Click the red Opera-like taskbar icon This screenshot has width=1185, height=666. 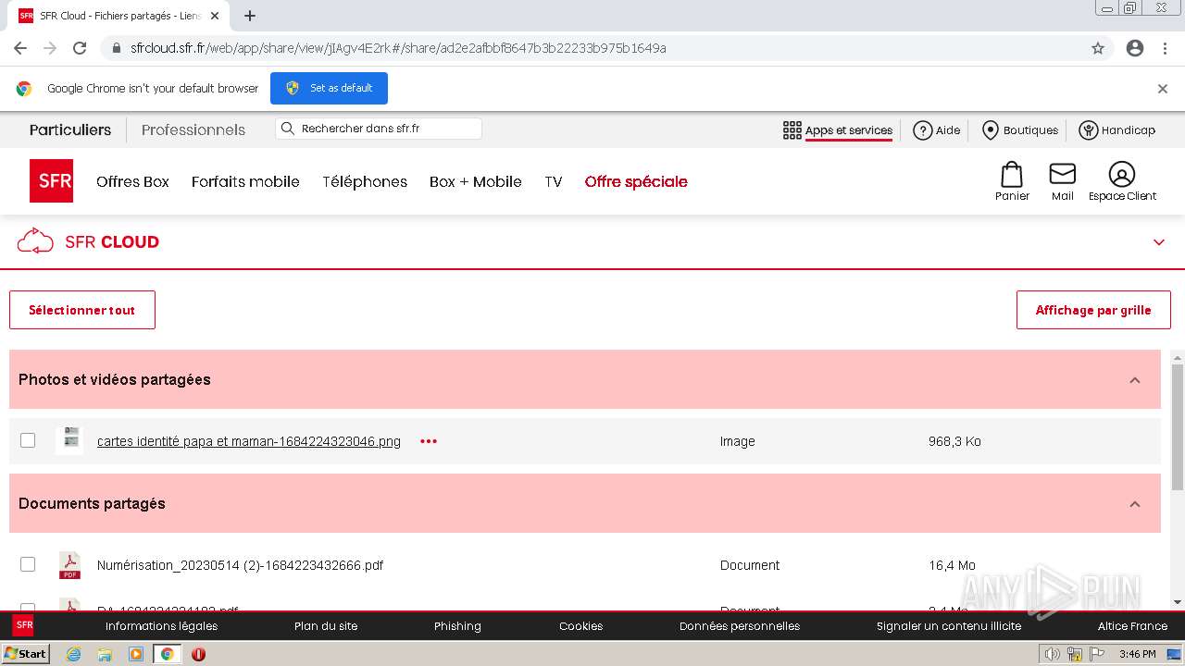click(198, 654)
